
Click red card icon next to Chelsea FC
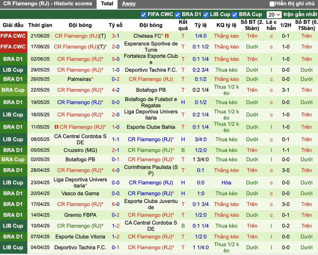167,36
